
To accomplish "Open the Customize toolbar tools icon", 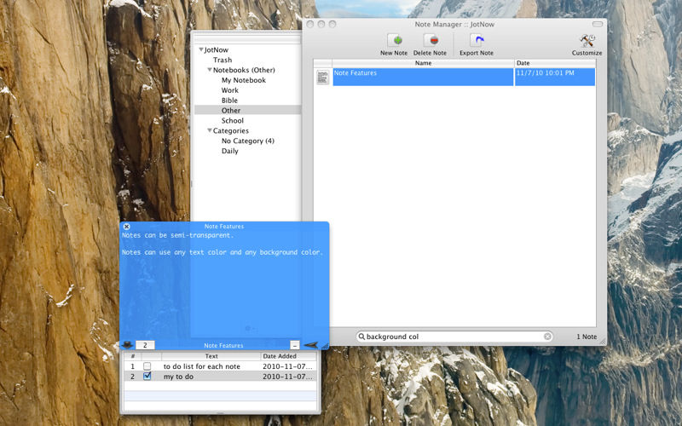I will click(587, 41).
